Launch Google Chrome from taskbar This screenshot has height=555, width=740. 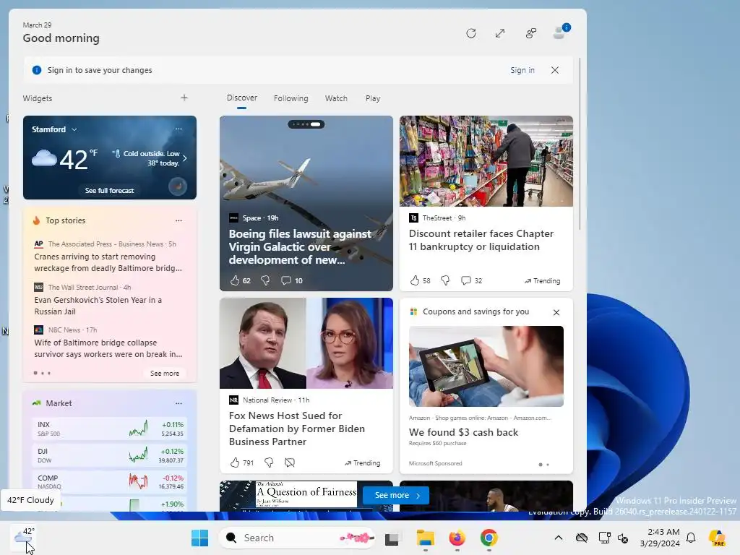tap(489, 538)
